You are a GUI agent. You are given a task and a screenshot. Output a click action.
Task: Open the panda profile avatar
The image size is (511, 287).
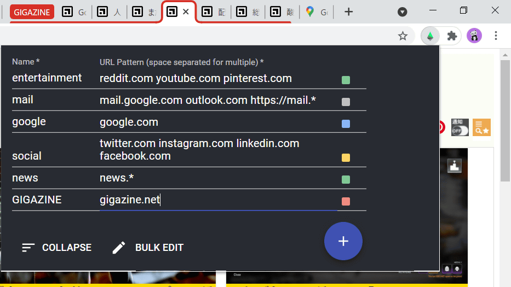474,36
